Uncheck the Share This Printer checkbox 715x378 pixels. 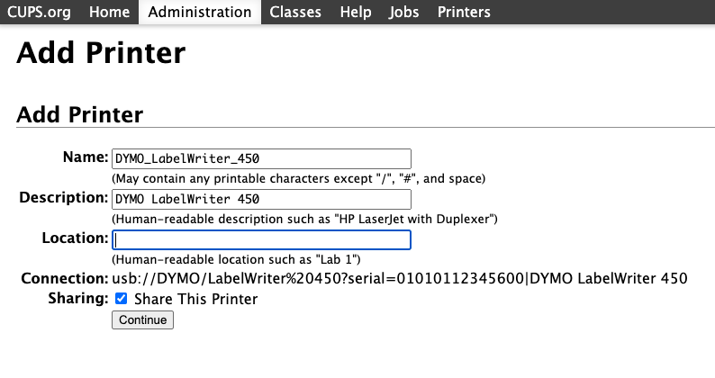[122, 299]
